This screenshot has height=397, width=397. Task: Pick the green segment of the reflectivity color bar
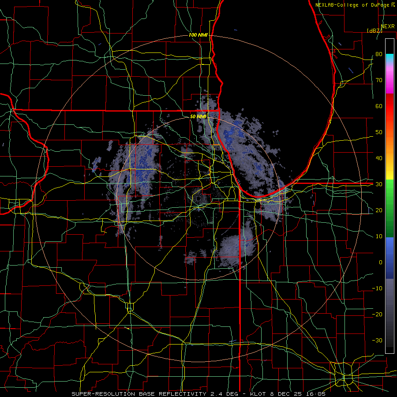click(x=390, y=208)
